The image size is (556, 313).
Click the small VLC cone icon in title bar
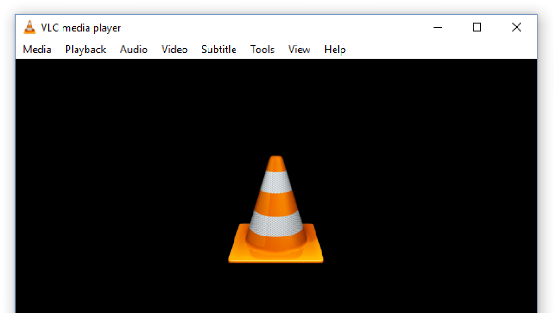click(29, 28)
